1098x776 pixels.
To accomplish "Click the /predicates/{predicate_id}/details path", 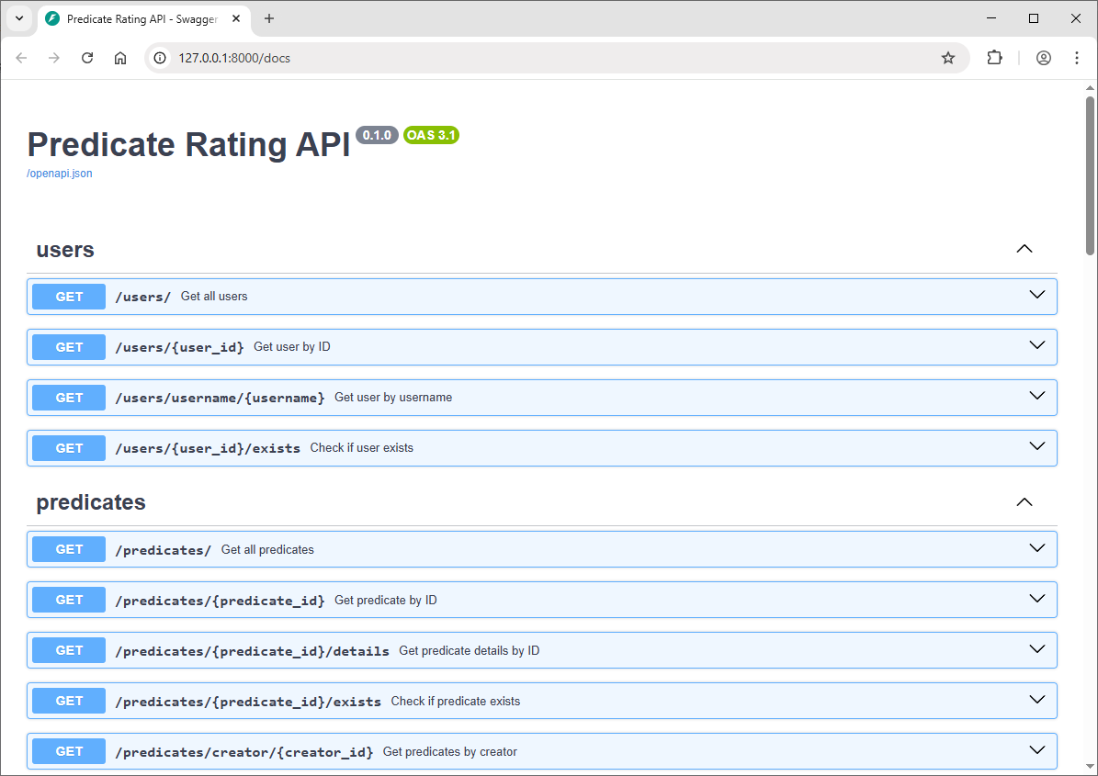I will coord(252,651).
